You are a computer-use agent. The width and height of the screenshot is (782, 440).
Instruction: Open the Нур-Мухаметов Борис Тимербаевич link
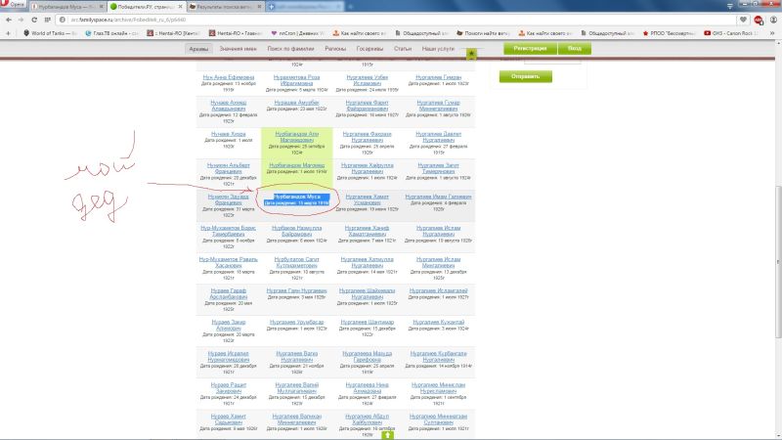pyautogui.click(x=229, y=231)
